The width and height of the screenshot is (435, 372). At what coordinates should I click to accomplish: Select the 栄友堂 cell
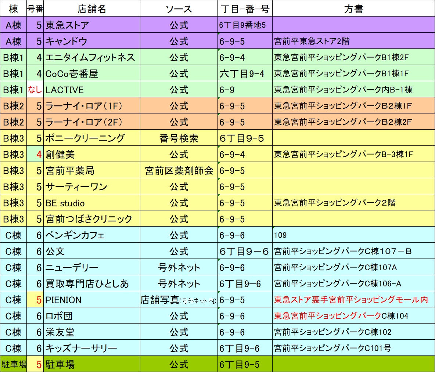coord(92,332)
